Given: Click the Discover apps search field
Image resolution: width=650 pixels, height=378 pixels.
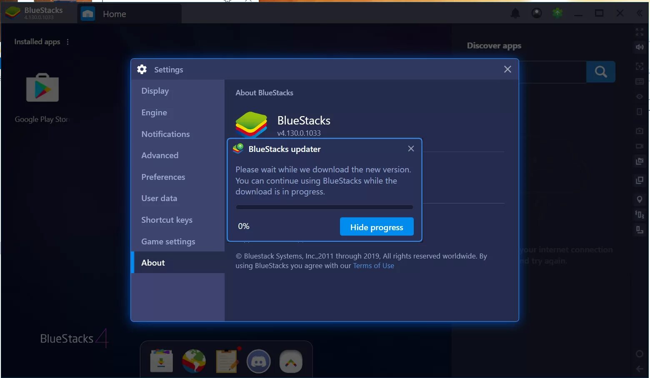Looking at the screenshot, I should click(x=552, y=72).
